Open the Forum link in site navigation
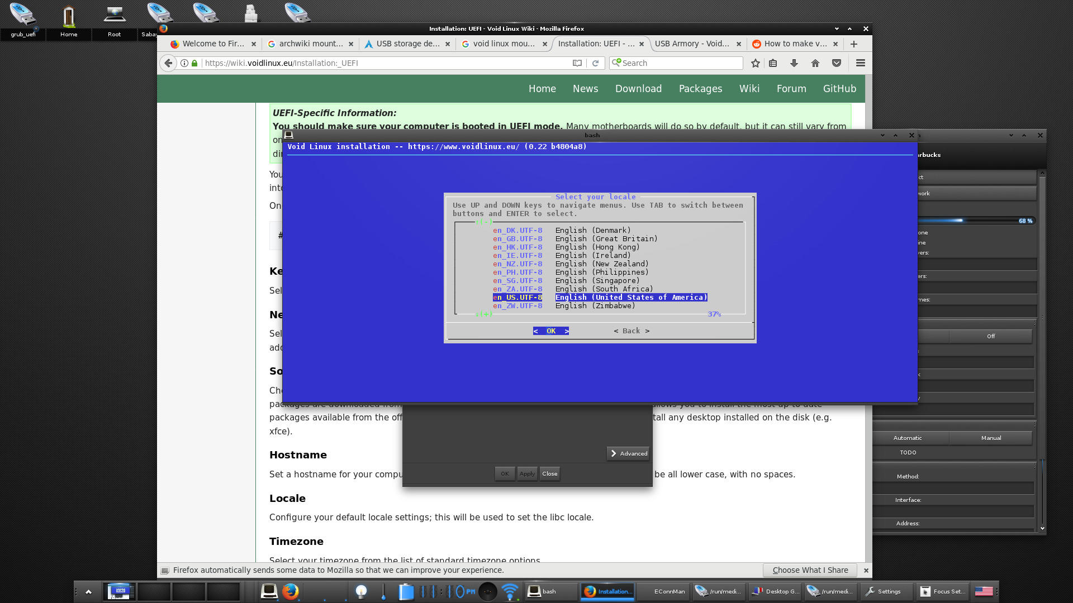Screen dimensions: 1073x603 791,89
